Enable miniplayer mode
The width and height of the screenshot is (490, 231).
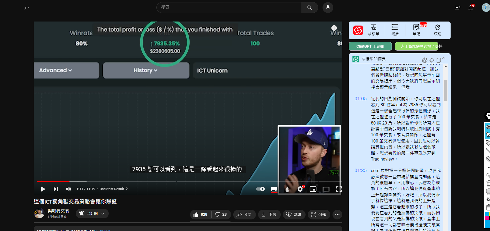click(313, 189)
